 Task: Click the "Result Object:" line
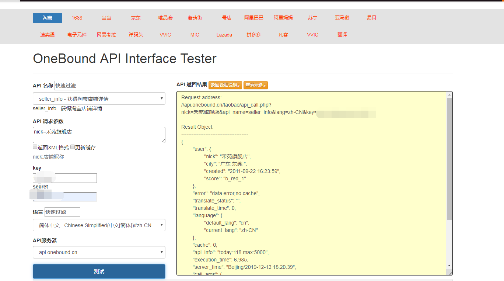coord(197,127)
